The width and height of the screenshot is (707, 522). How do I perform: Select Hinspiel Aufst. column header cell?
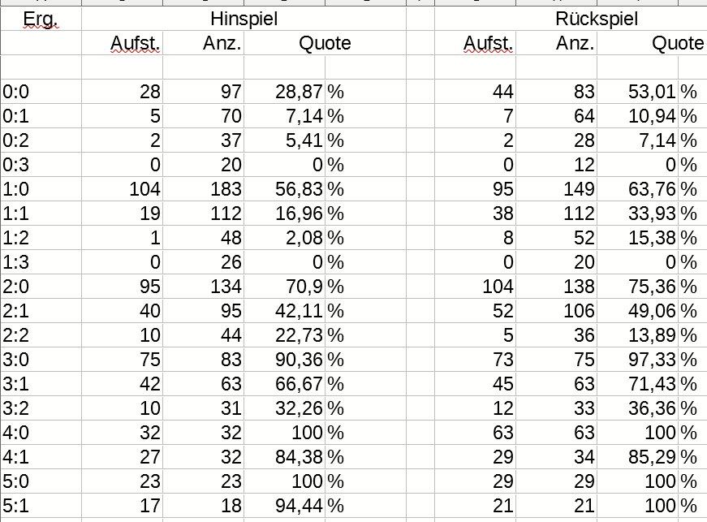[x=123, y=43]
